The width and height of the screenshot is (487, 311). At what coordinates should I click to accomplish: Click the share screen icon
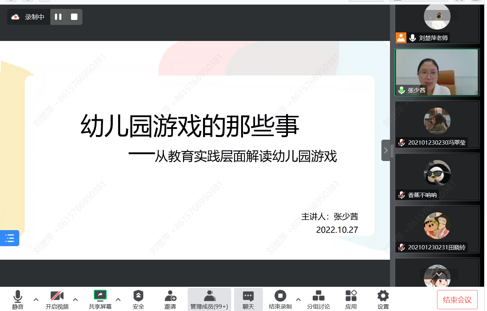pos(100,295)
